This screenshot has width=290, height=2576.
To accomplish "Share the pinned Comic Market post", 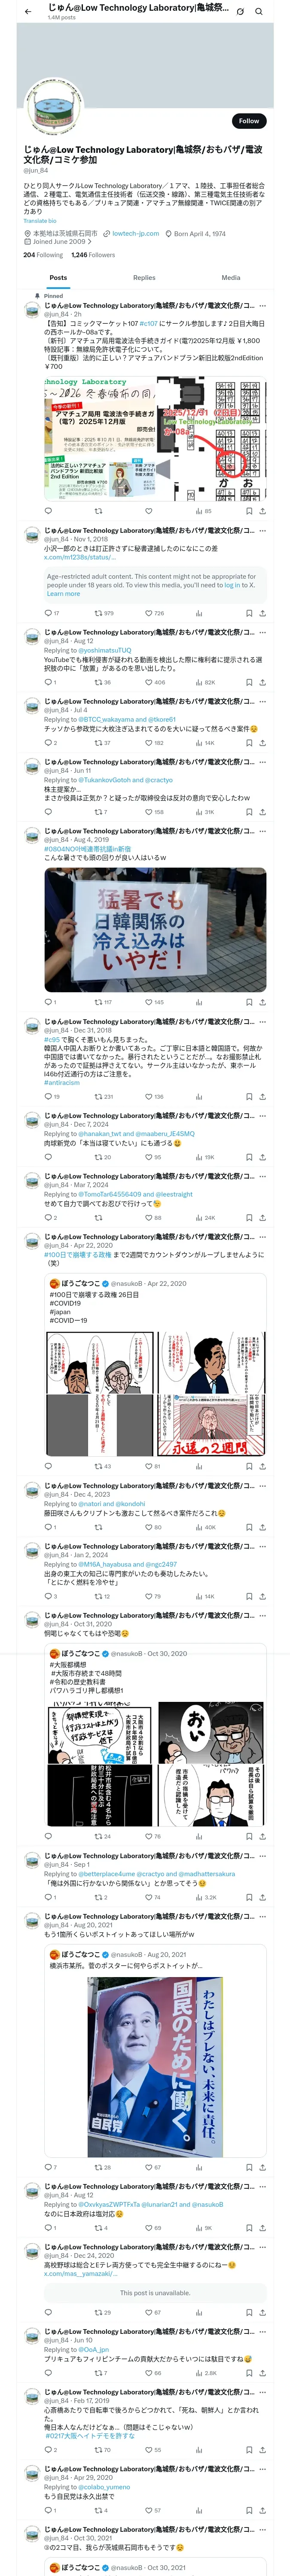I will pyautogui.click(x=263, y=511).
